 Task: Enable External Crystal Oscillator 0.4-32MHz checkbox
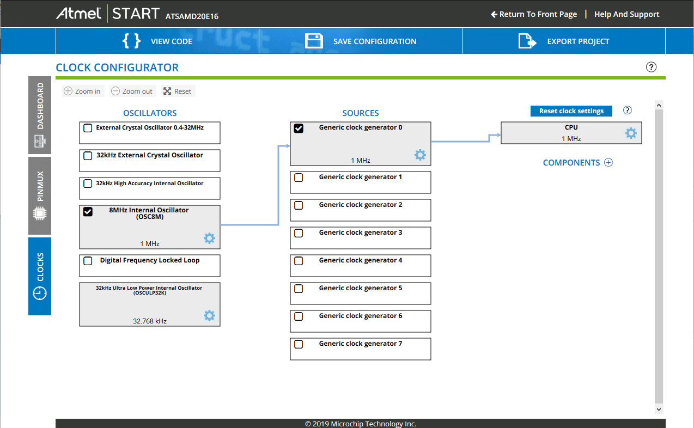(x=88, y=128)
